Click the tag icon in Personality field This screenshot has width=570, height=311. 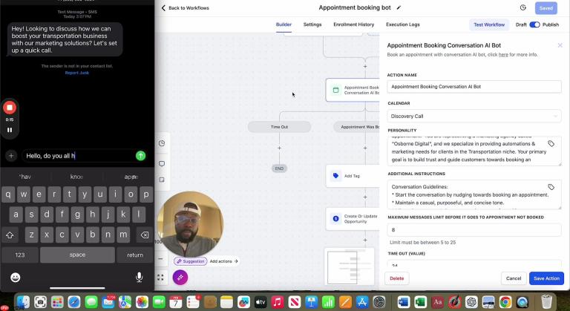551,144
